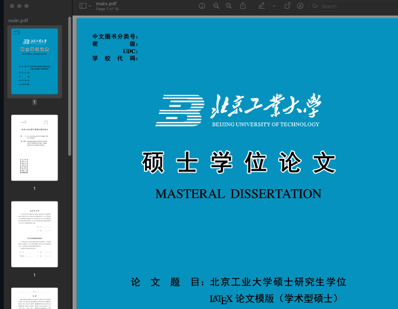Click the university striped B logo
Image resolution: width=398 pixels, height=309 pixels.
[x=180, y=111]
